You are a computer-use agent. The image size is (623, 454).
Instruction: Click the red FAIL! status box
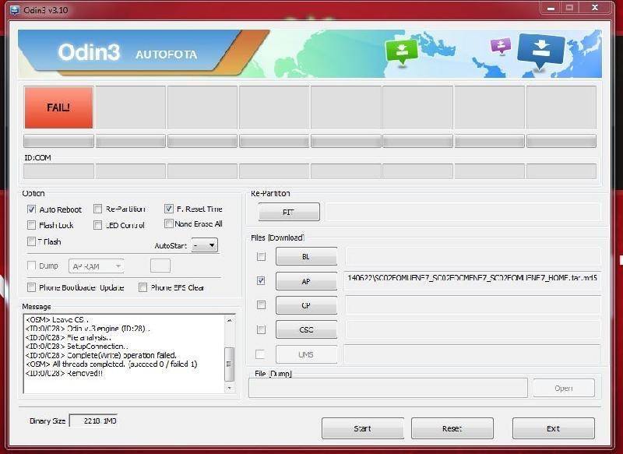(58, 107)
